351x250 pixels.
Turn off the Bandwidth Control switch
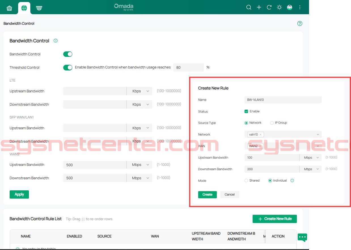pyautogui.click(x=68, y=54)
